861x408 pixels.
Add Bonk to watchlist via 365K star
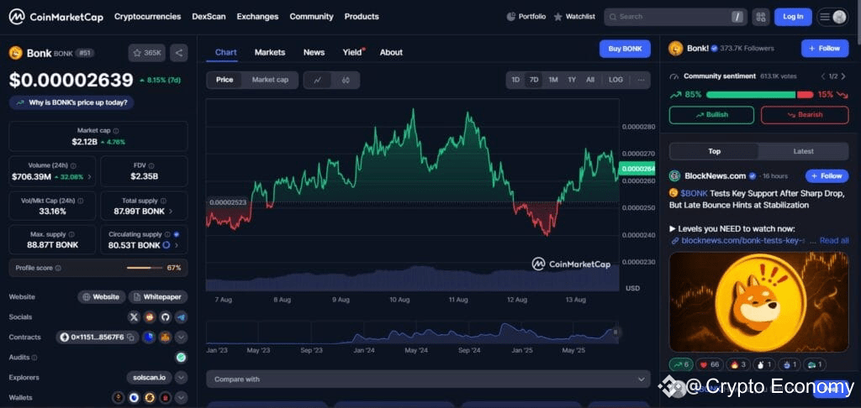tap(146, 53)
